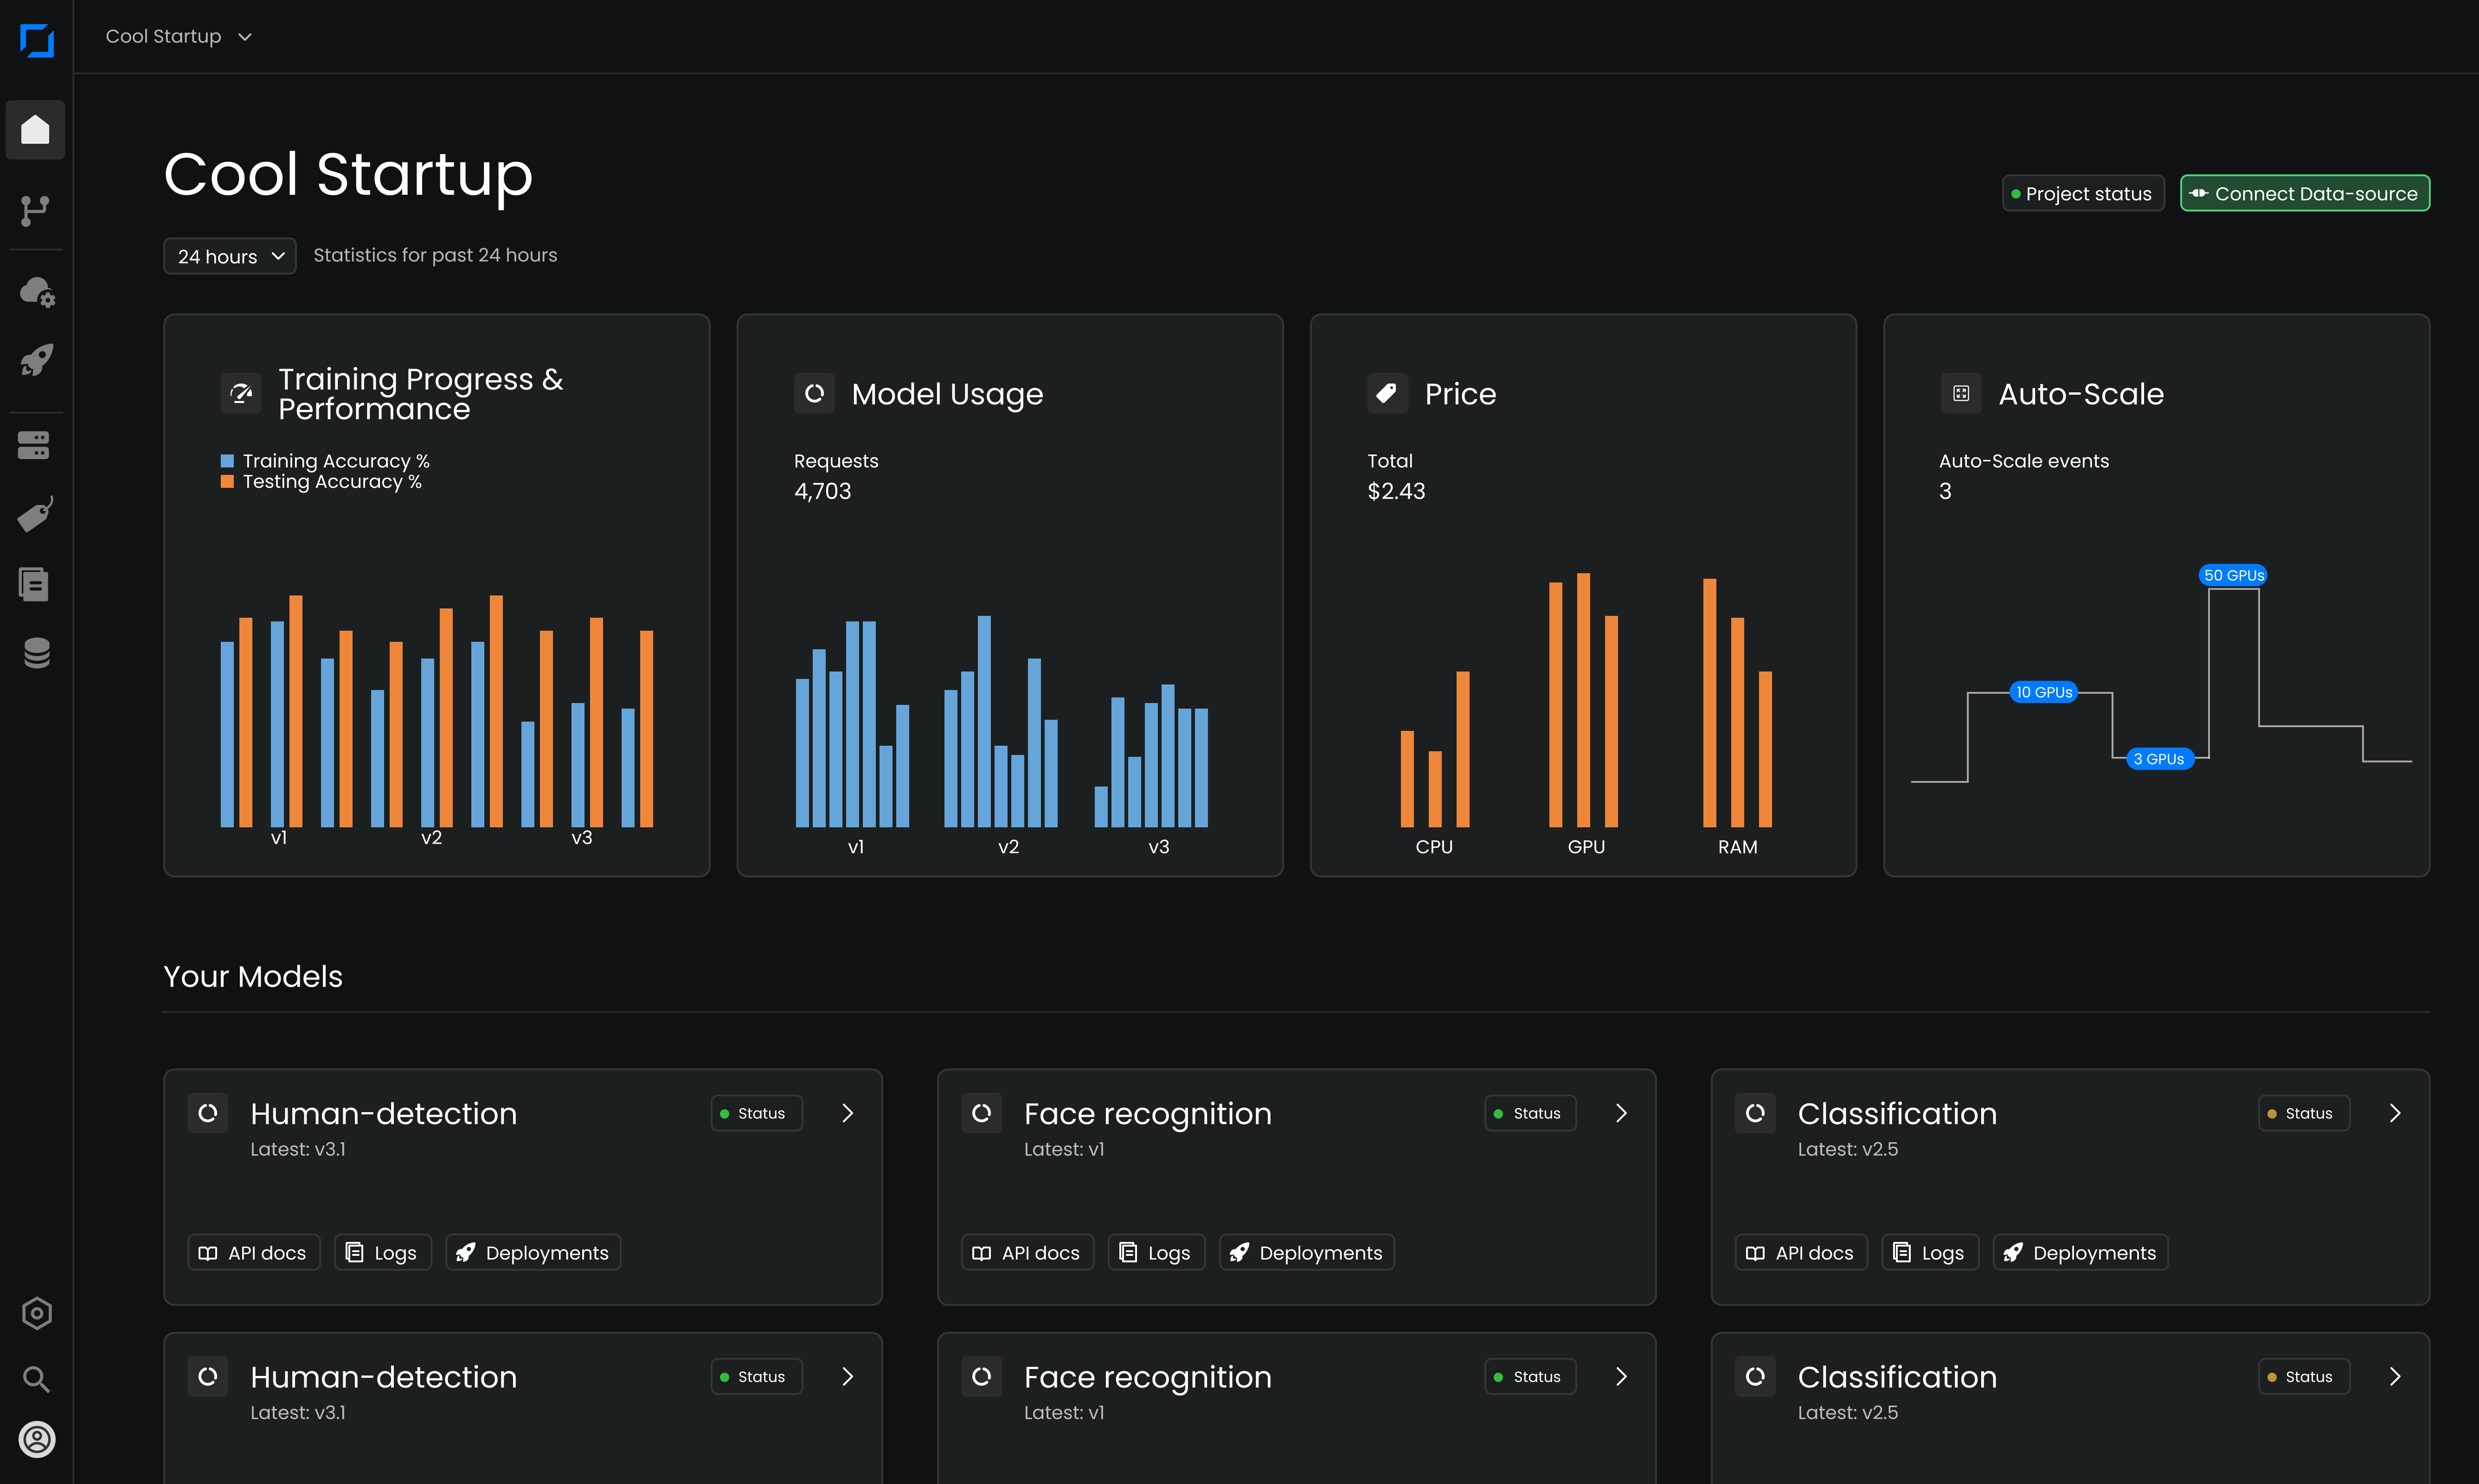Open the user profile icon in sidebar
The height and width of the screenshot is (1484, 2479).
coord(36,1440)
